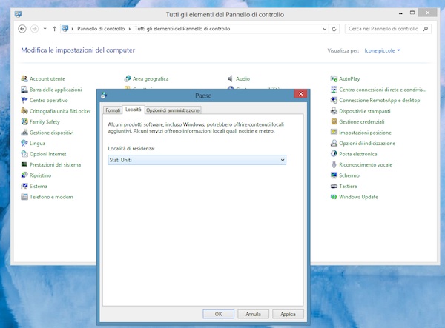Open Crittografia unità BitLocker icon
This screenshot has height=328, width=445.
(x=24, y=111)
